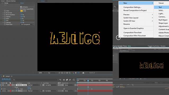Click layer 2 red label color
Screen dimensions: 169x95
(11, 91)
